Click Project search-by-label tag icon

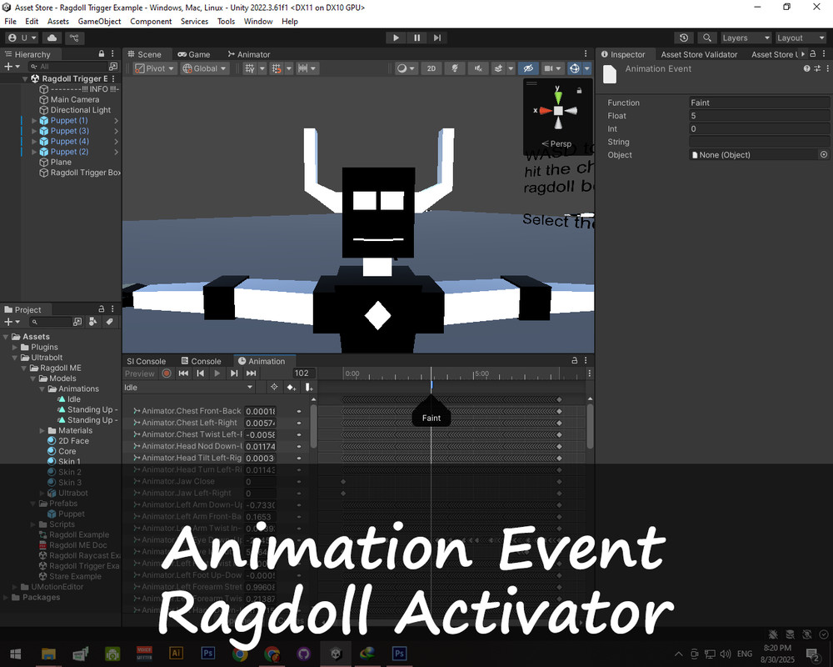[109, 321]
